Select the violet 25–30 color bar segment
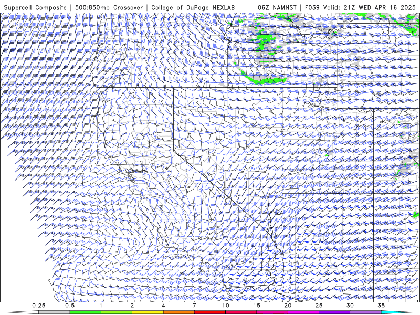The width and height of the screenshot is (420, 315). [334, 312]
